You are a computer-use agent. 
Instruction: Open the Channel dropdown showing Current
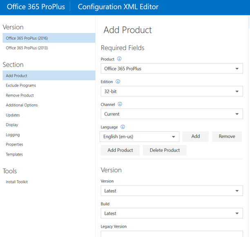click(172, 114)
